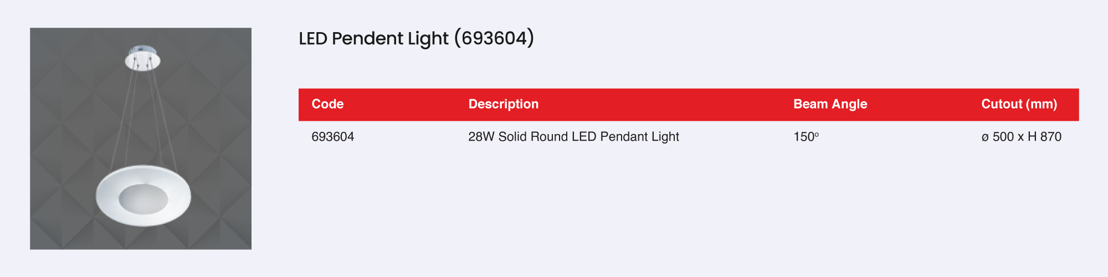The image size is (1108, 277).
Task: Click the 150° beam angle value
Action: 806,137
